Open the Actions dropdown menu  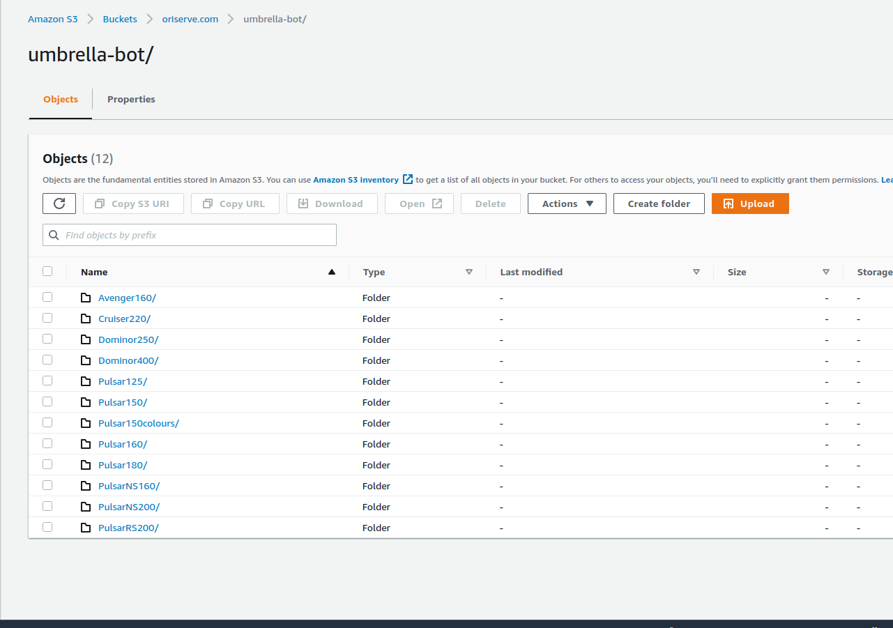tap(567, 204)
